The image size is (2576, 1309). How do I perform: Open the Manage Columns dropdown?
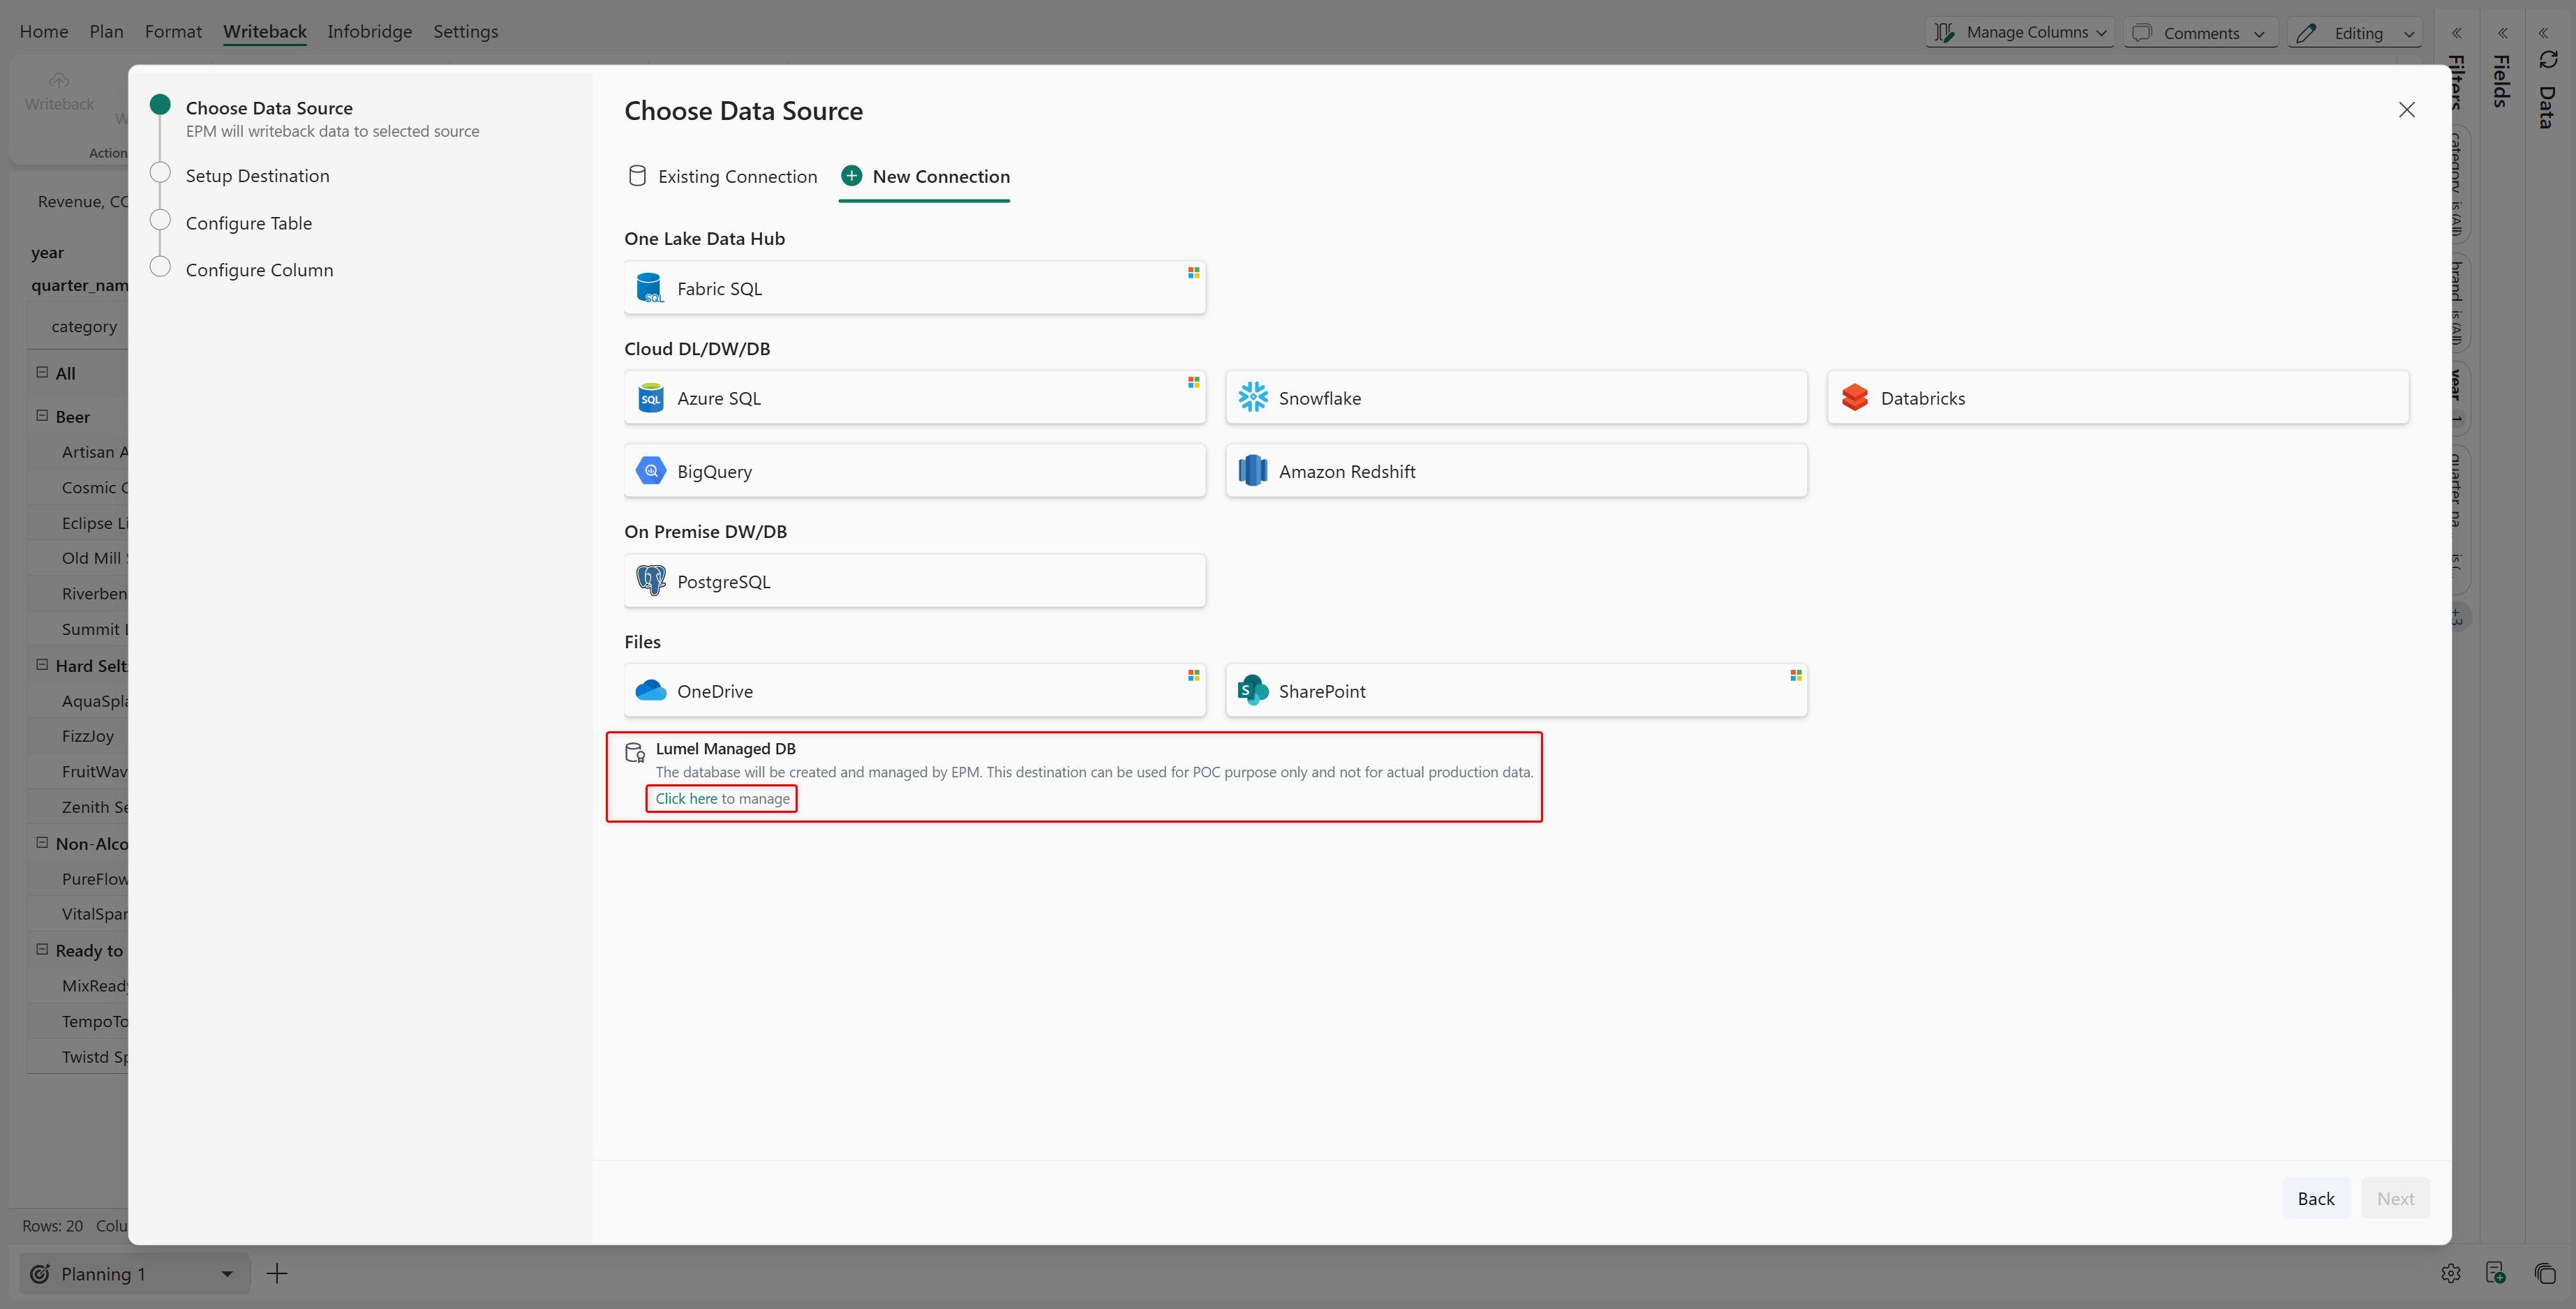coord(2019,32)
